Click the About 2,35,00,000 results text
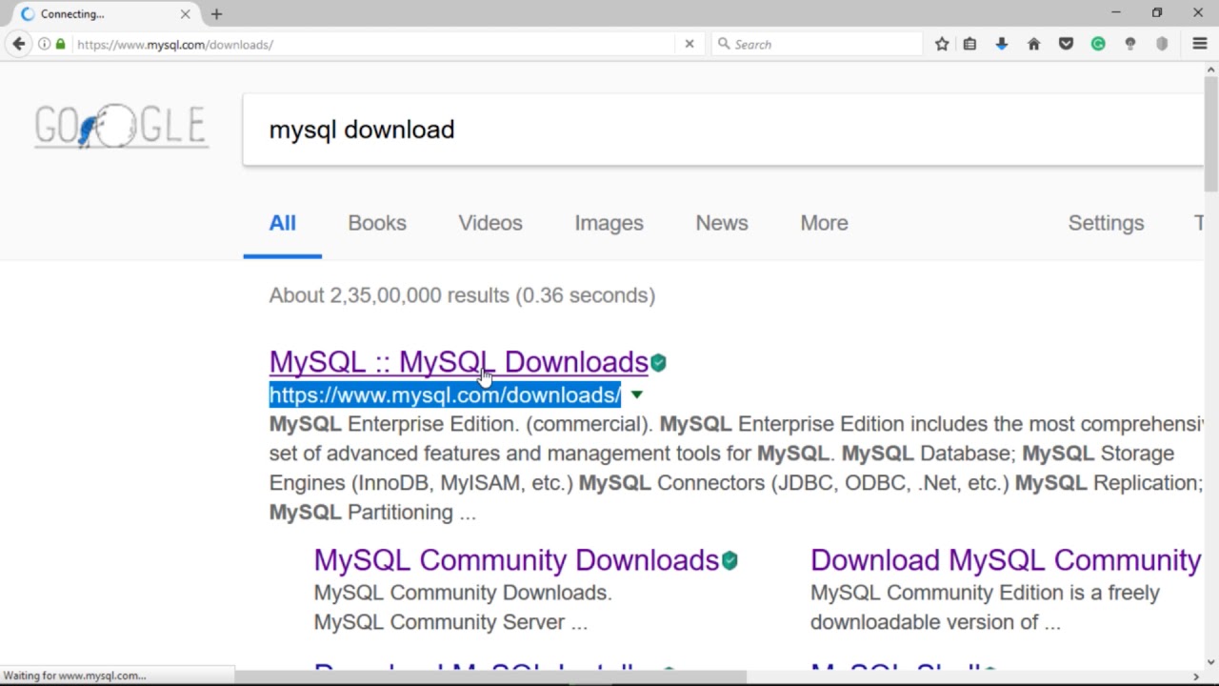Image resolution: width=1219 pixels, height=686 pixels. pyautogui.click(x=462, y=295)
